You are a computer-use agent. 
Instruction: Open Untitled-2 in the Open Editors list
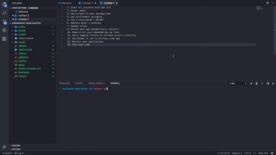pyautogui.click(x=23, y=15)
